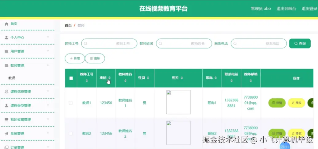Click the home icon beside 首页

[x=6, y=24]
